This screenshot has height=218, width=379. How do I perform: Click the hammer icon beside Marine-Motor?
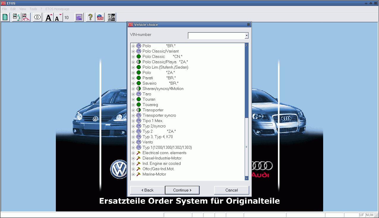(138, 174)
